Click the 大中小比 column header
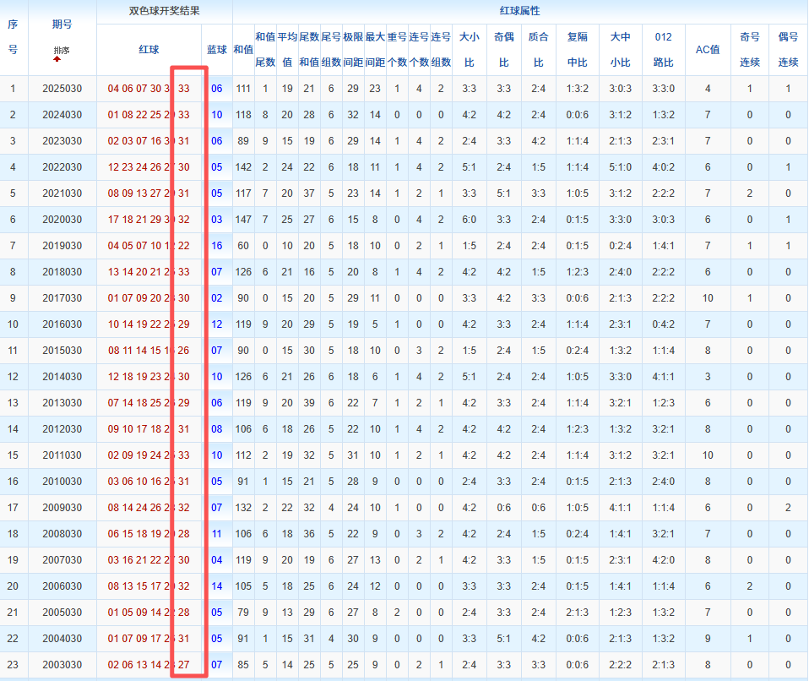The image size is (809, 681). [x=620, y=50]
